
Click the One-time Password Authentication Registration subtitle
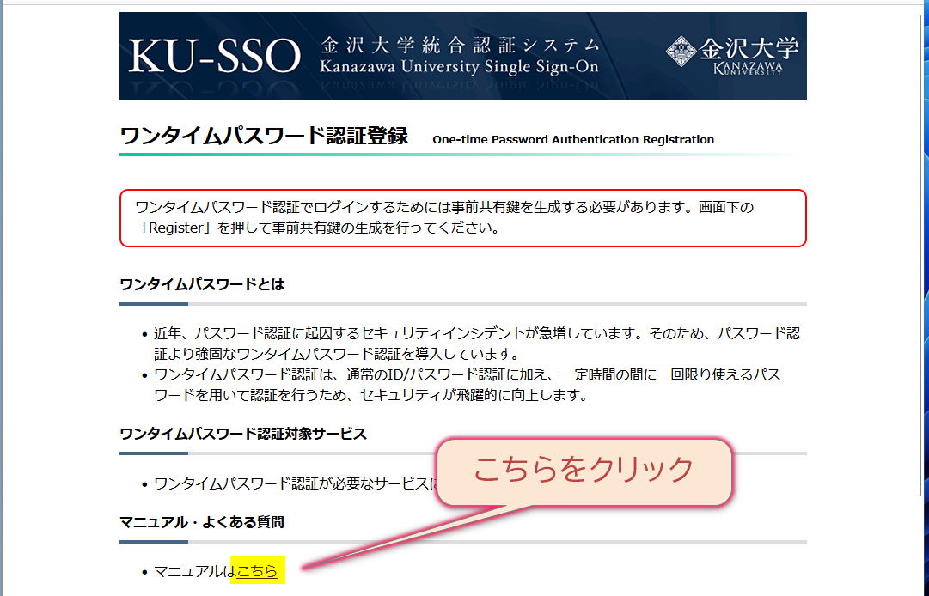(574, 139)
